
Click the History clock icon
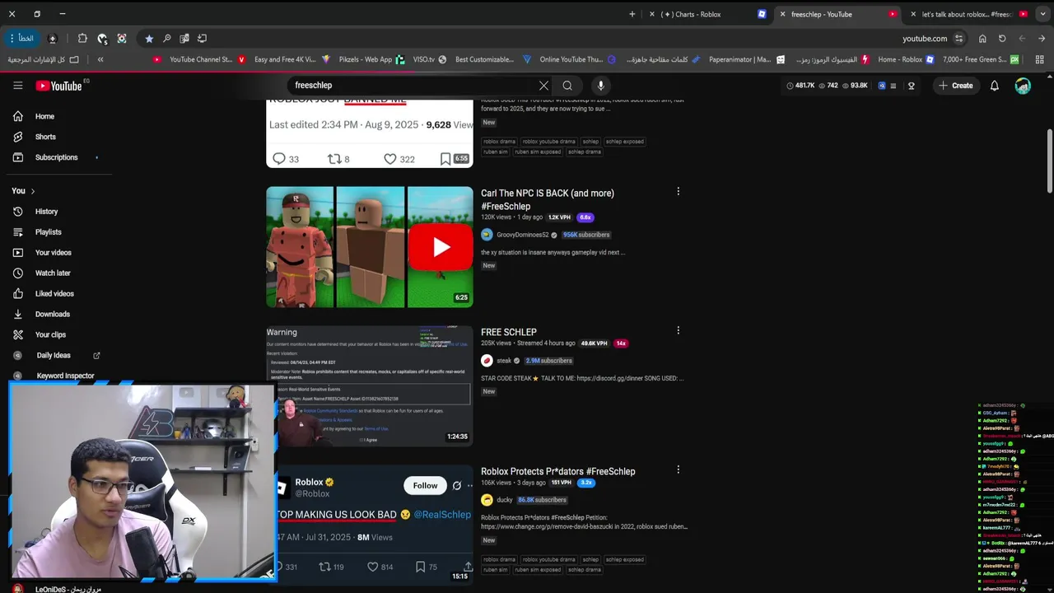[x=18, y=212]
